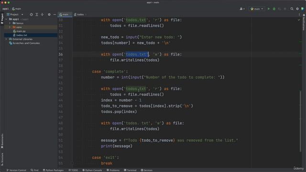Open the Code With Me user dropdown

point(242,9)
